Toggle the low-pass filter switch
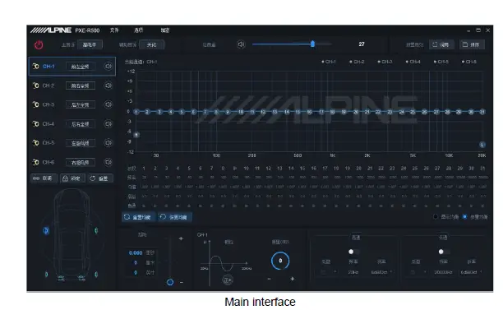This screenshot has width=503, height=310. point(444,252)
